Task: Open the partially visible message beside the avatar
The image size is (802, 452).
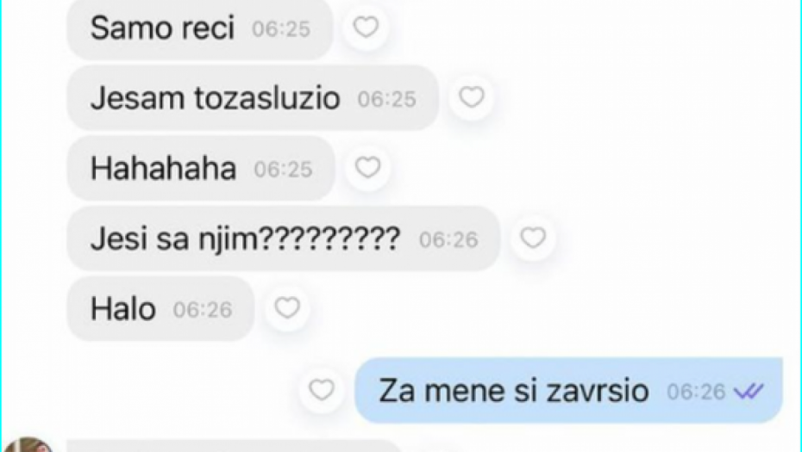Action: [x=233, y=446]
